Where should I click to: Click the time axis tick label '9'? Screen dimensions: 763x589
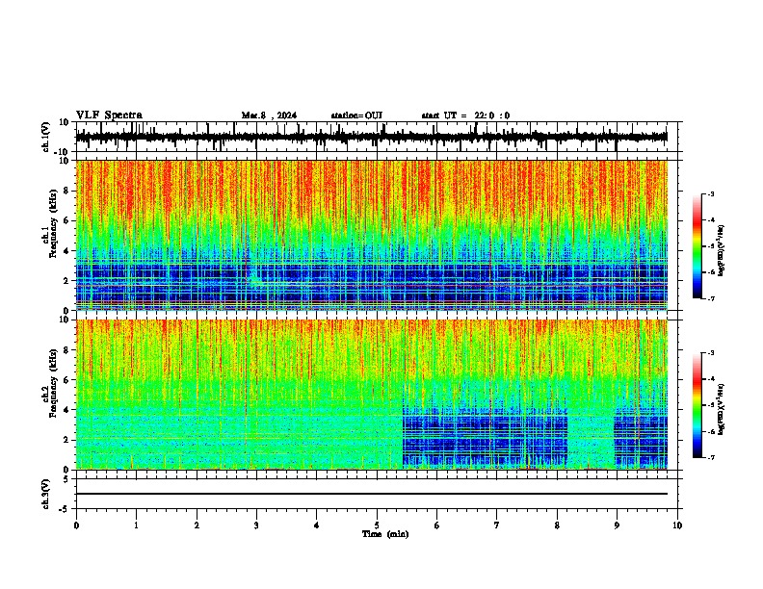click(617, 525)
